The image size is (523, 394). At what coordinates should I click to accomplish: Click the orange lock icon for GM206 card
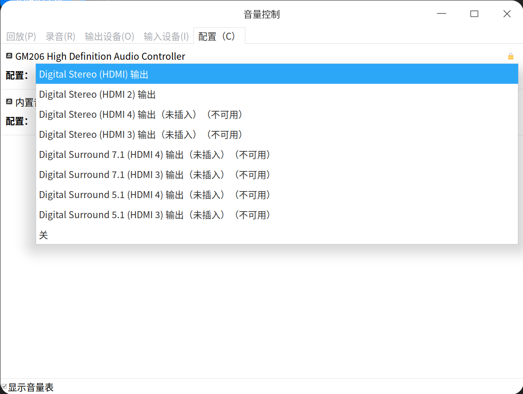(510, 56)
